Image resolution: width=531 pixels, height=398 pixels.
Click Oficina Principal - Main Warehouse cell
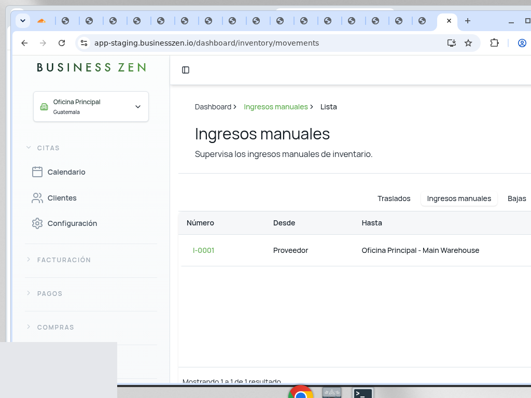(x=420, y=250)
